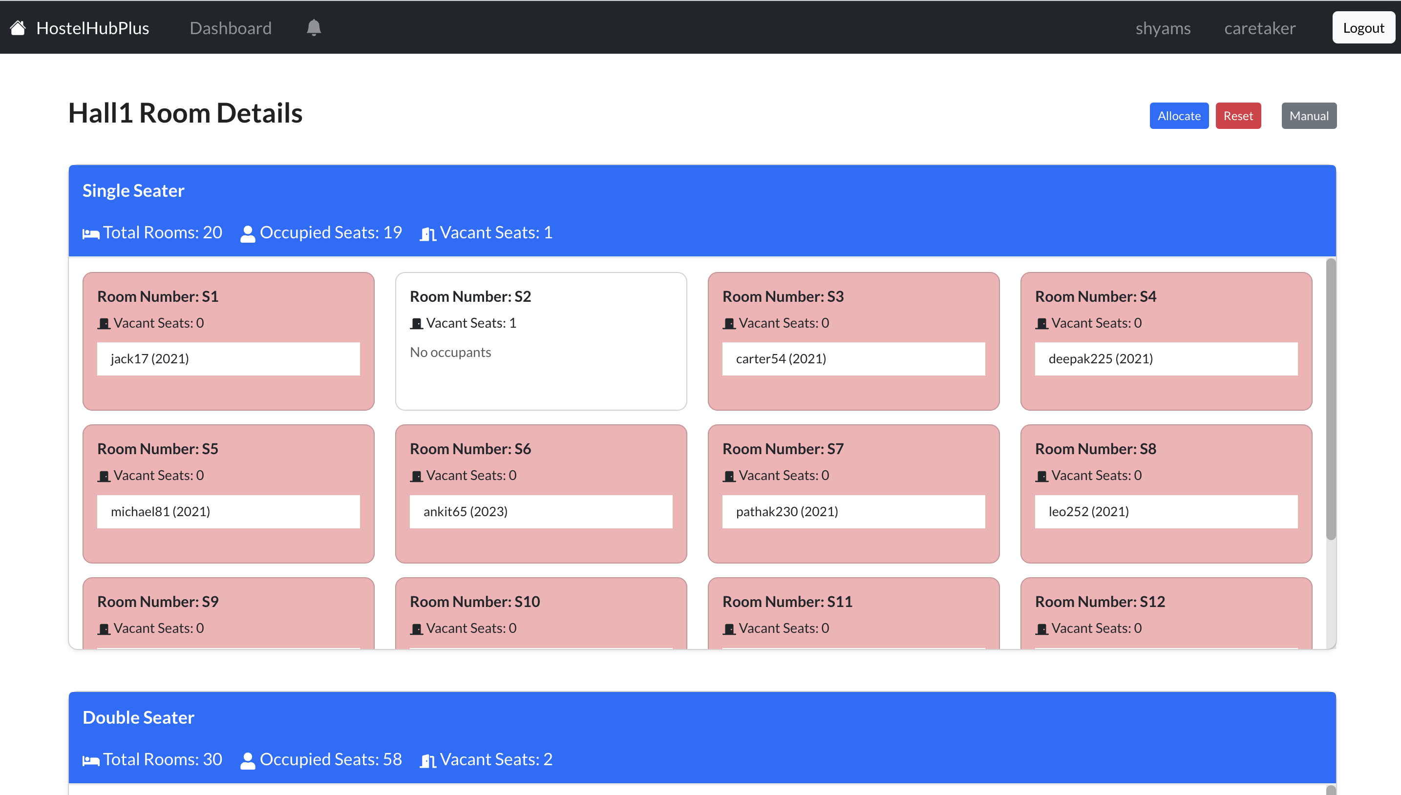Click the door icon in Room S2 card
Screen dimensions: 1401x795
tap(416, 324)
